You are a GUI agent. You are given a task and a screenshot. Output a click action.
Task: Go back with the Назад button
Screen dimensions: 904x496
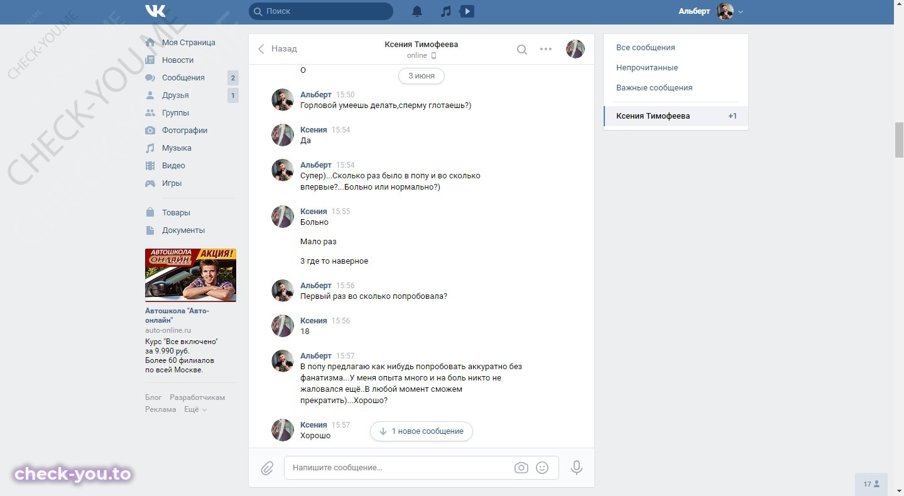[277, 48]
